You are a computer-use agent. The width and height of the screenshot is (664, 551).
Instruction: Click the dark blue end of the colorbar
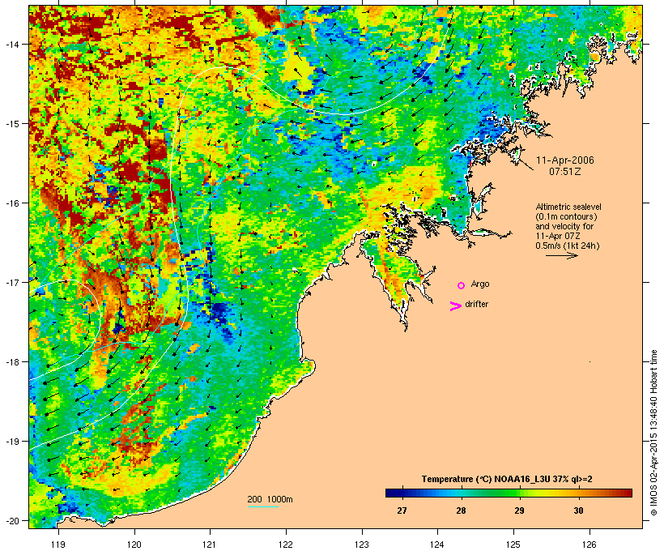click(392, 493)
